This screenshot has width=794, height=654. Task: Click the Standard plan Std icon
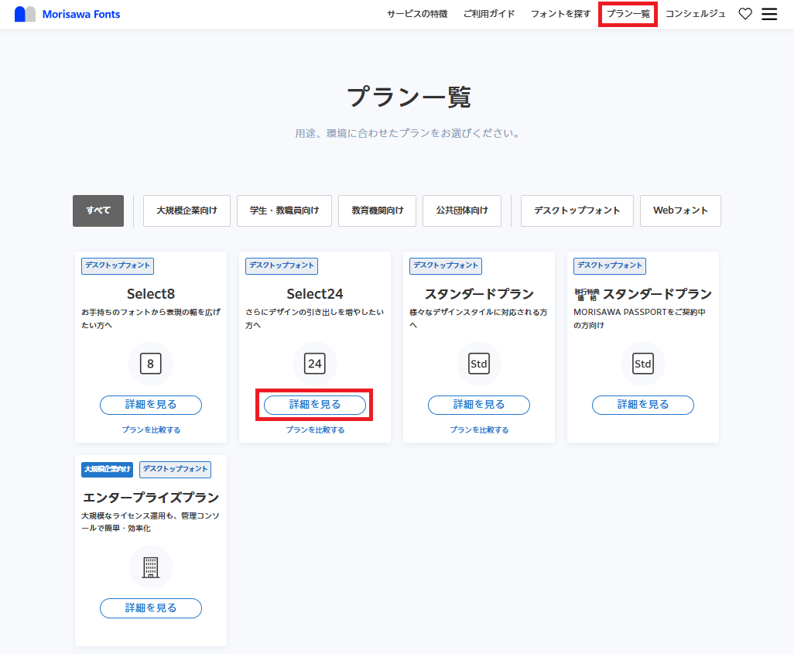tap(479, 363)
